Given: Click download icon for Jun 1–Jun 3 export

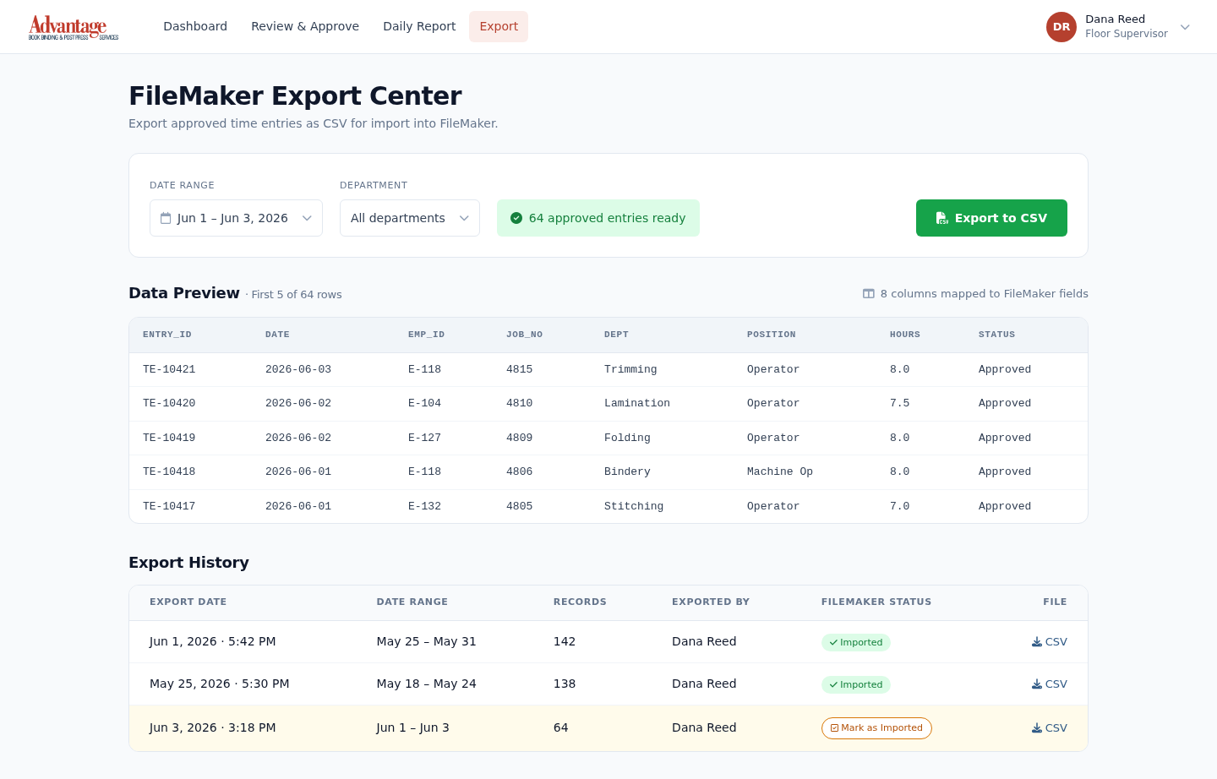Looking at the screenshot, I should coord(1037,728).
